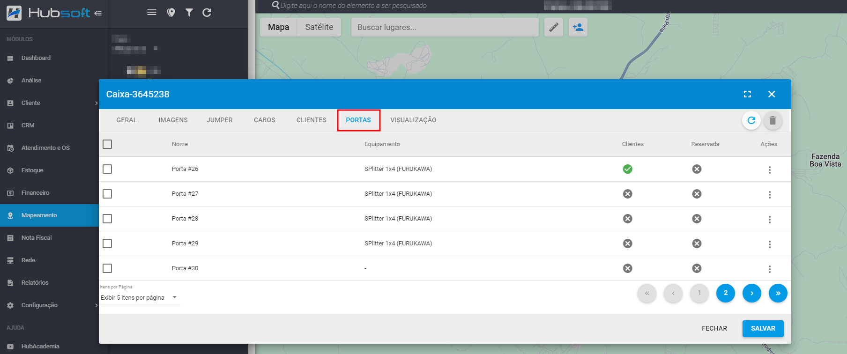847x354 pixels.
Task: Switch to the VISUALIZAÇÃO tab
Action: (x=413, y=120)
